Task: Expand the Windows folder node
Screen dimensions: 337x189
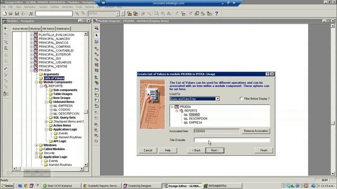Action: (x=36, y=145)
